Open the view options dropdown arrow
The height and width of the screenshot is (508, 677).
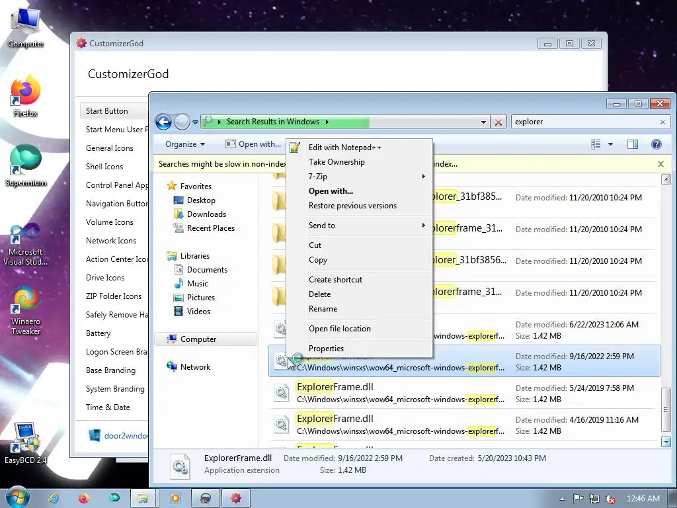pos(610,144)
